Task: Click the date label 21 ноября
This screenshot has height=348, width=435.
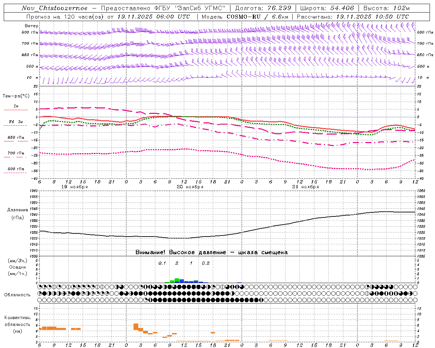Action: tap(306, 187)
